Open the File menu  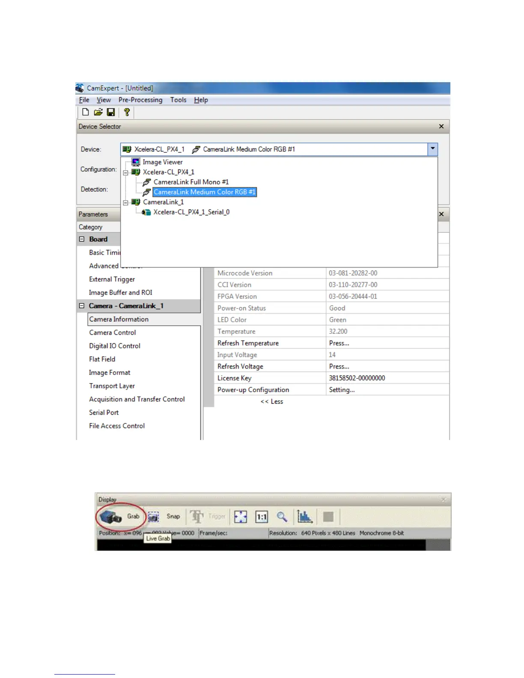click(84, 100)
